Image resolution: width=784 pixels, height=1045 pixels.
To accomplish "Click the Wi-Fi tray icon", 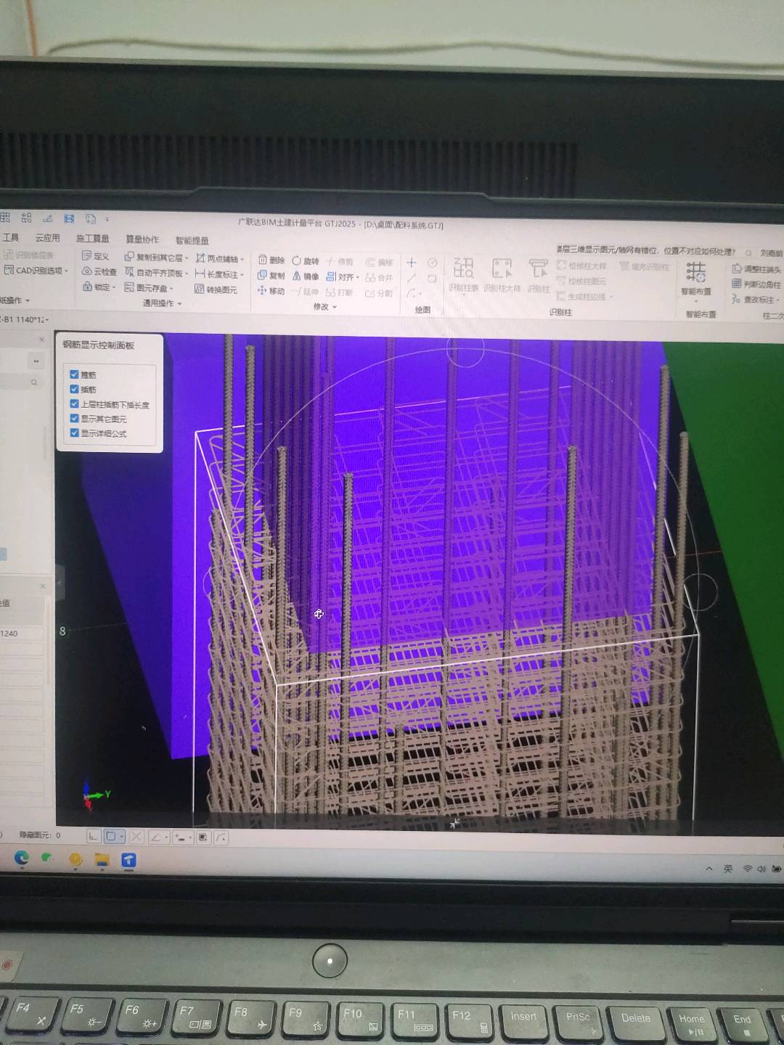I will click(x=747, y=869).
